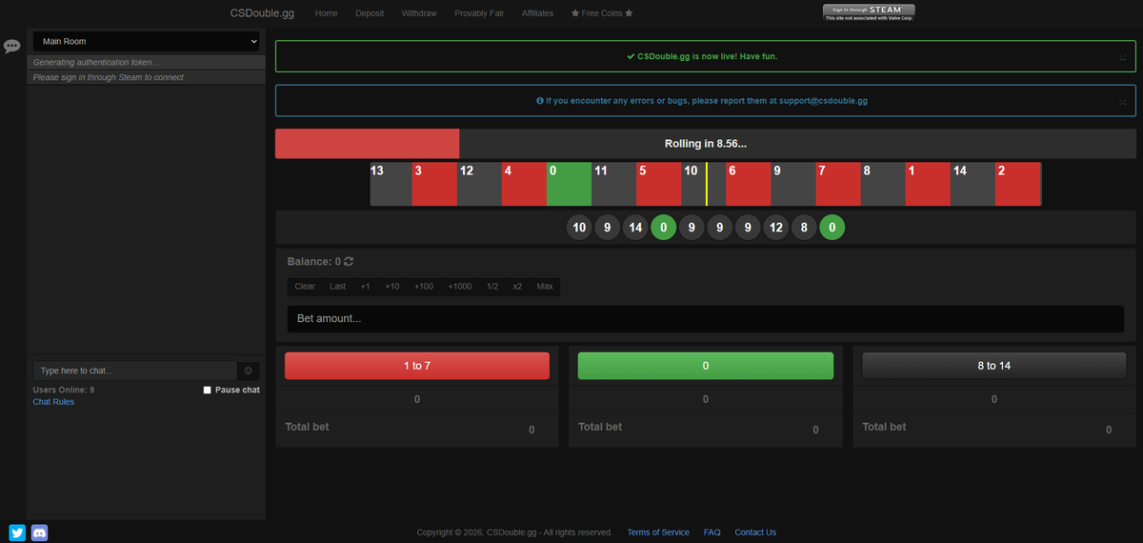
Task: Open the Discord icon link
Action: (x=39, y=533)
